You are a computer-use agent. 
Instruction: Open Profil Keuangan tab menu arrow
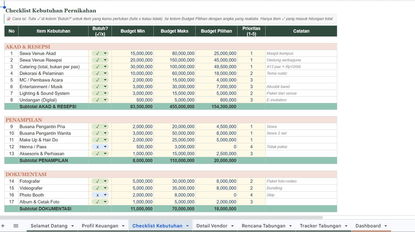(x=123, y=226)
